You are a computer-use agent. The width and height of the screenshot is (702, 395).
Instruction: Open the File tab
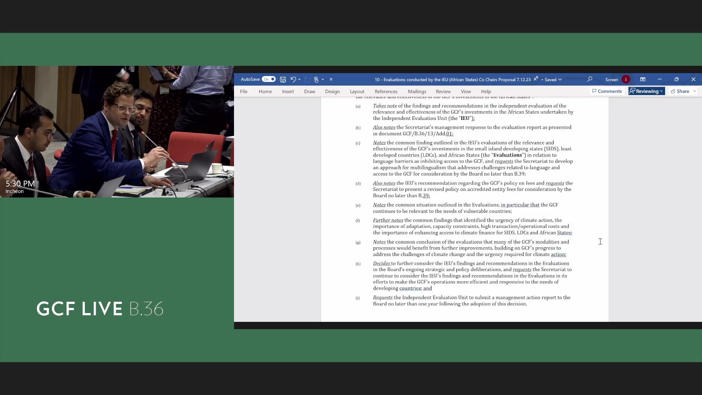pyautogui.click(x=244, y=91)
